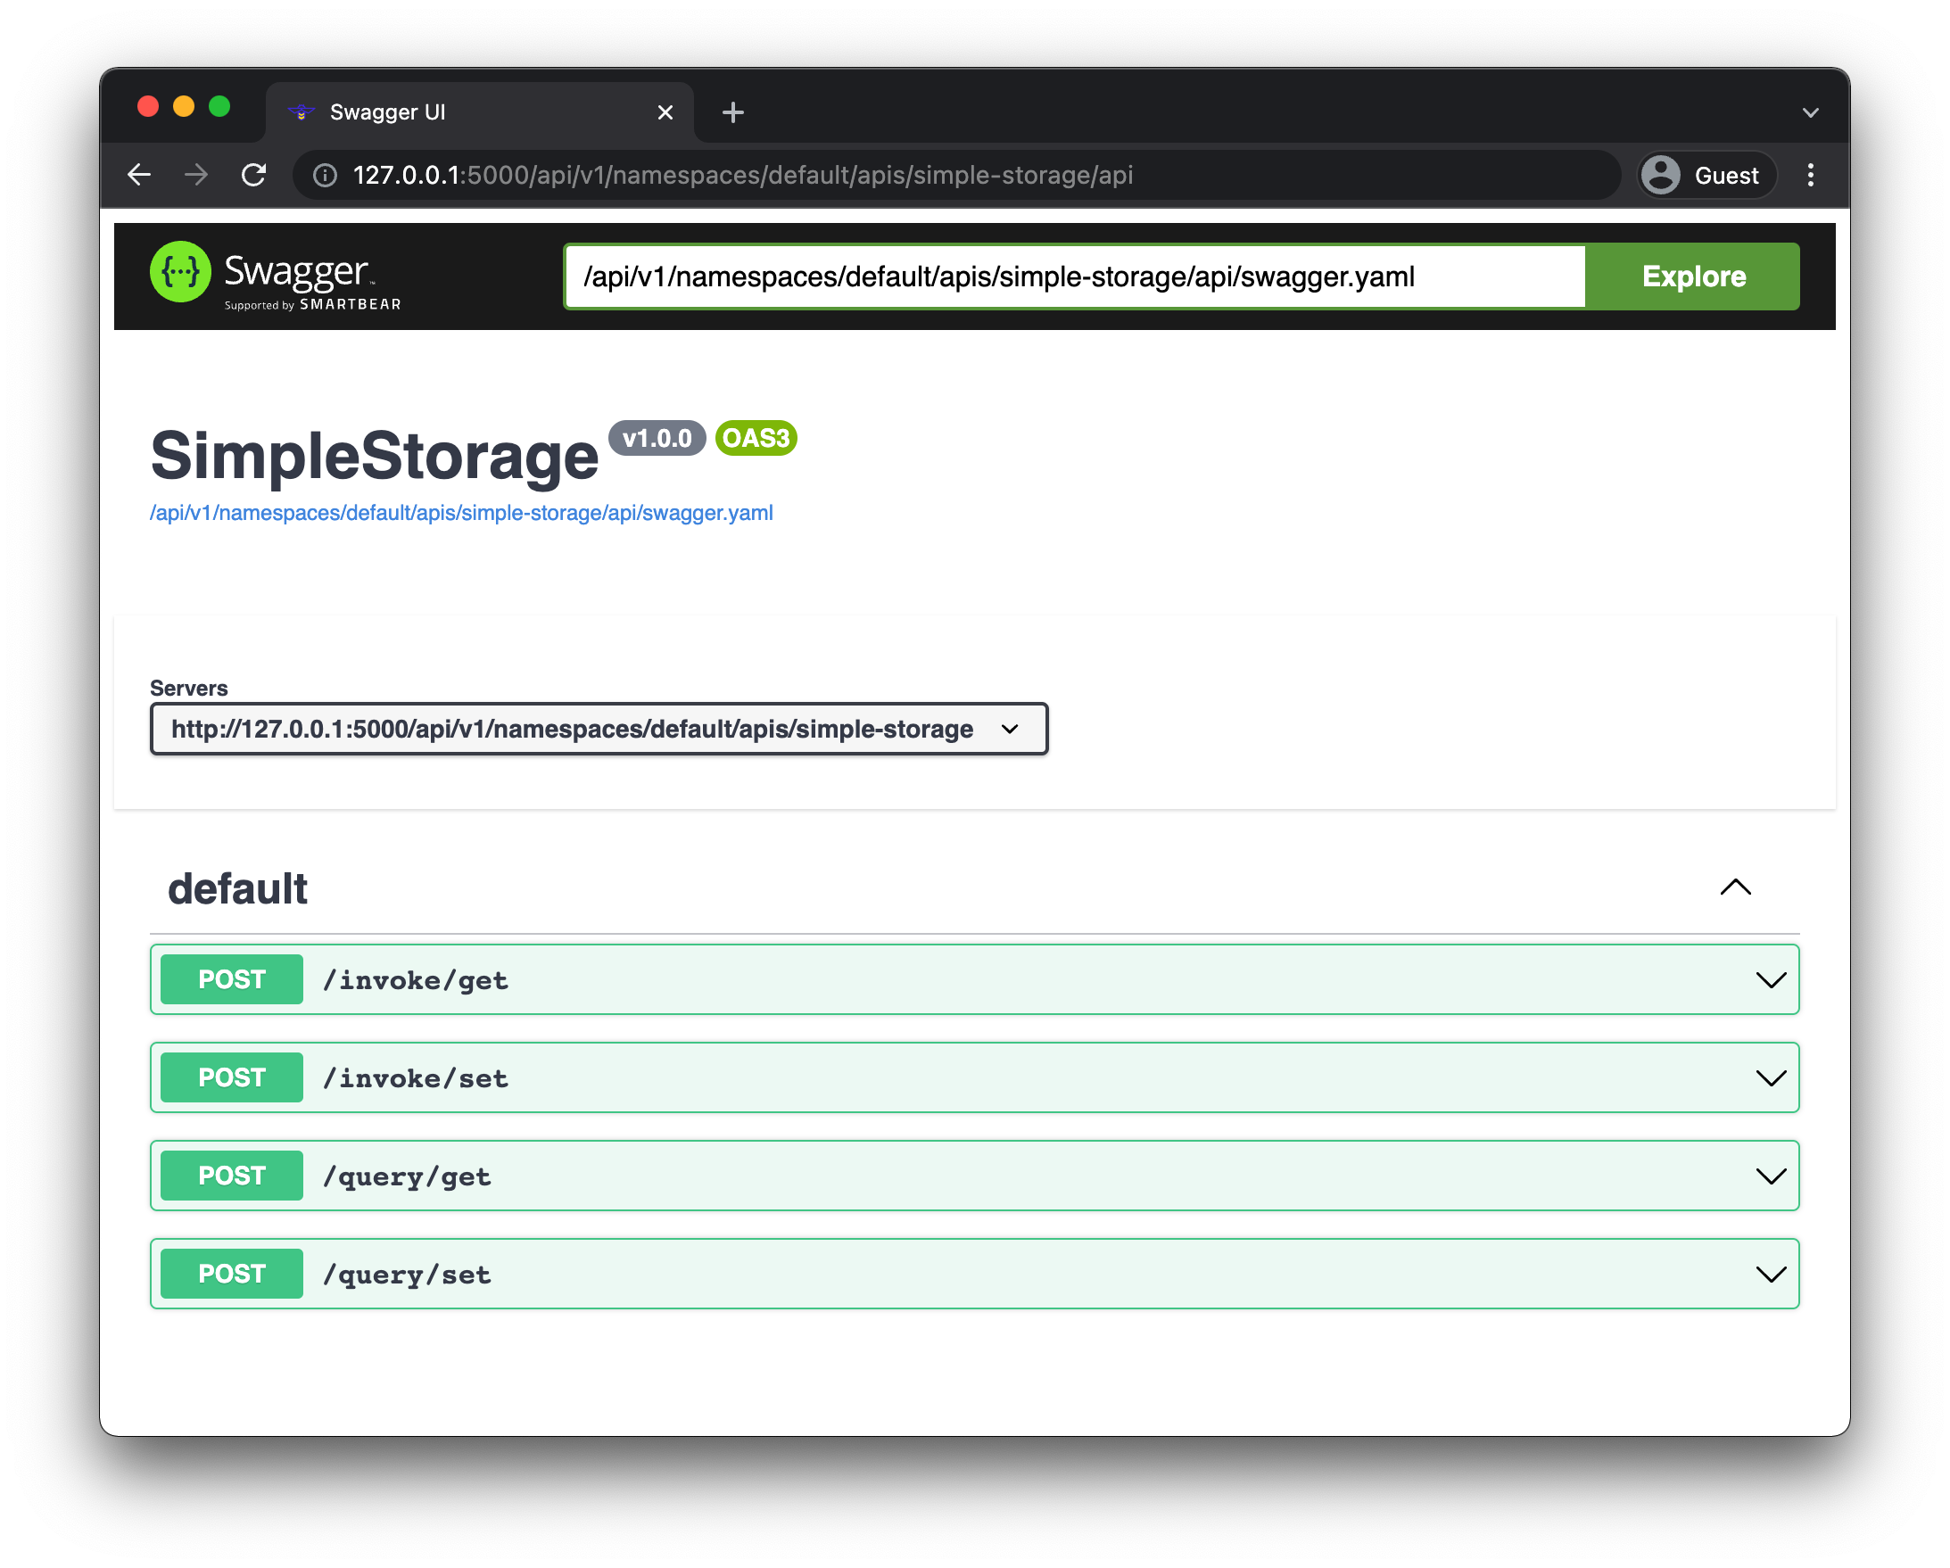
Task: Open the Servers dropdown
Action: [x=597, y=728]
